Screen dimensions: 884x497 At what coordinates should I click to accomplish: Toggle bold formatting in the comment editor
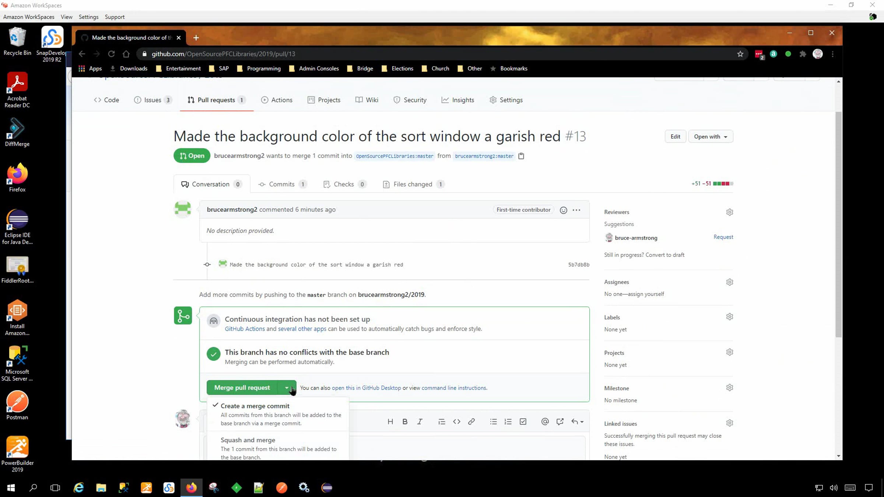click(404, 422)
